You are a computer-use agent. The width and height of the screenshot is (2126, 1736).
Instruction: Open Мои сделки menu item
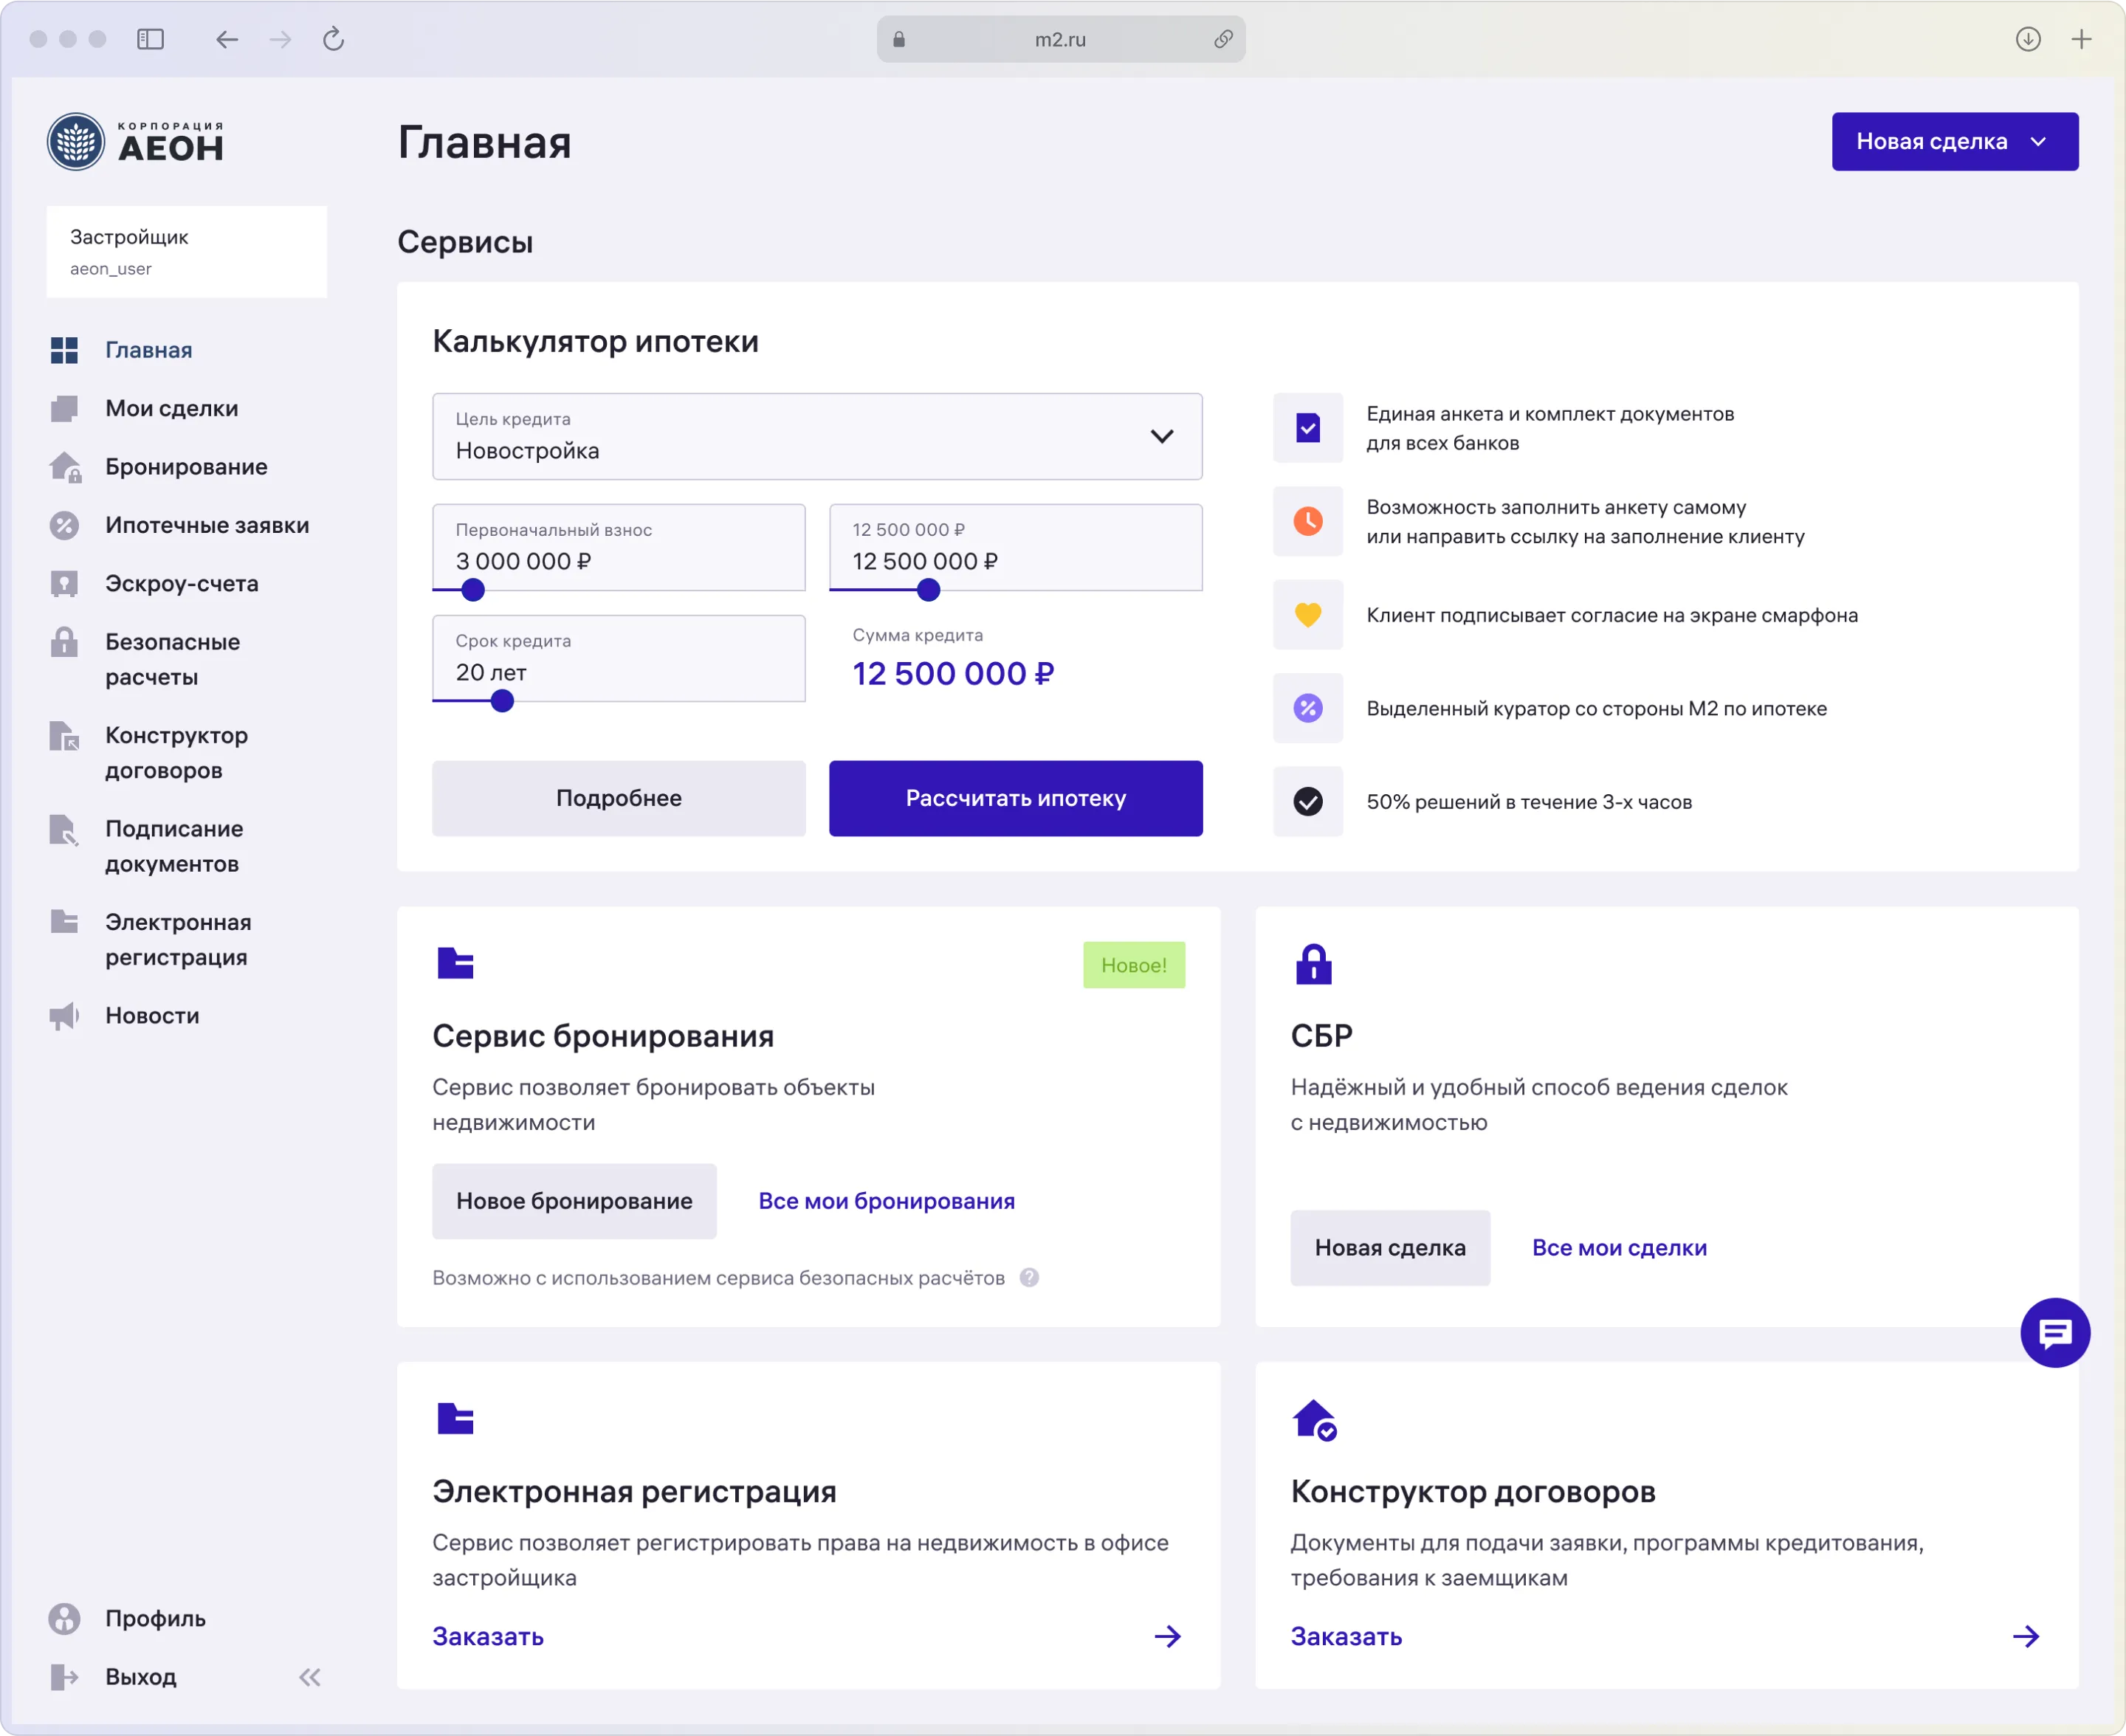171,408
